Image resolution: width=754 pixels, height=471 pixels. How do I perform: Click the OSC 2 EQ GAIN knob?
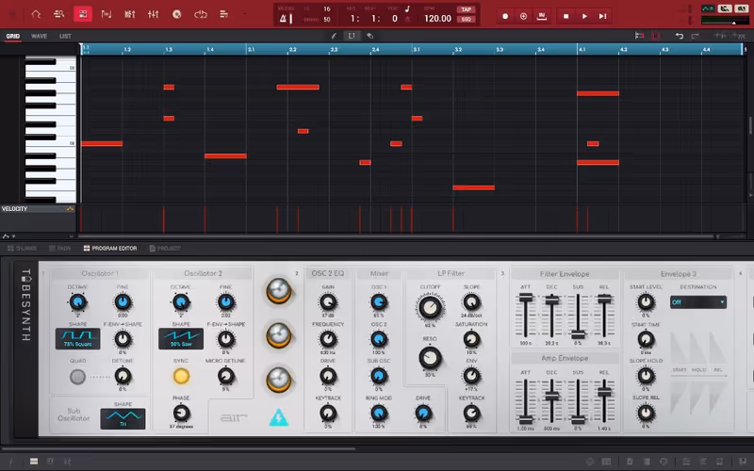[328, 302]
